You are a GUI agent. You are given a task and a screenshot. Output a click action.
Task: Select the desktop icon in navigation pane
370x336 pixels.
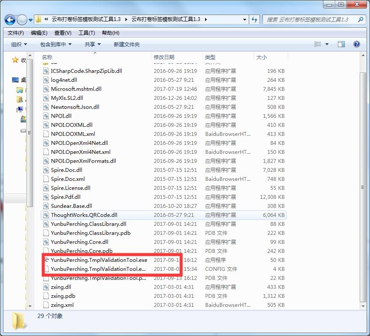(15, 80)
